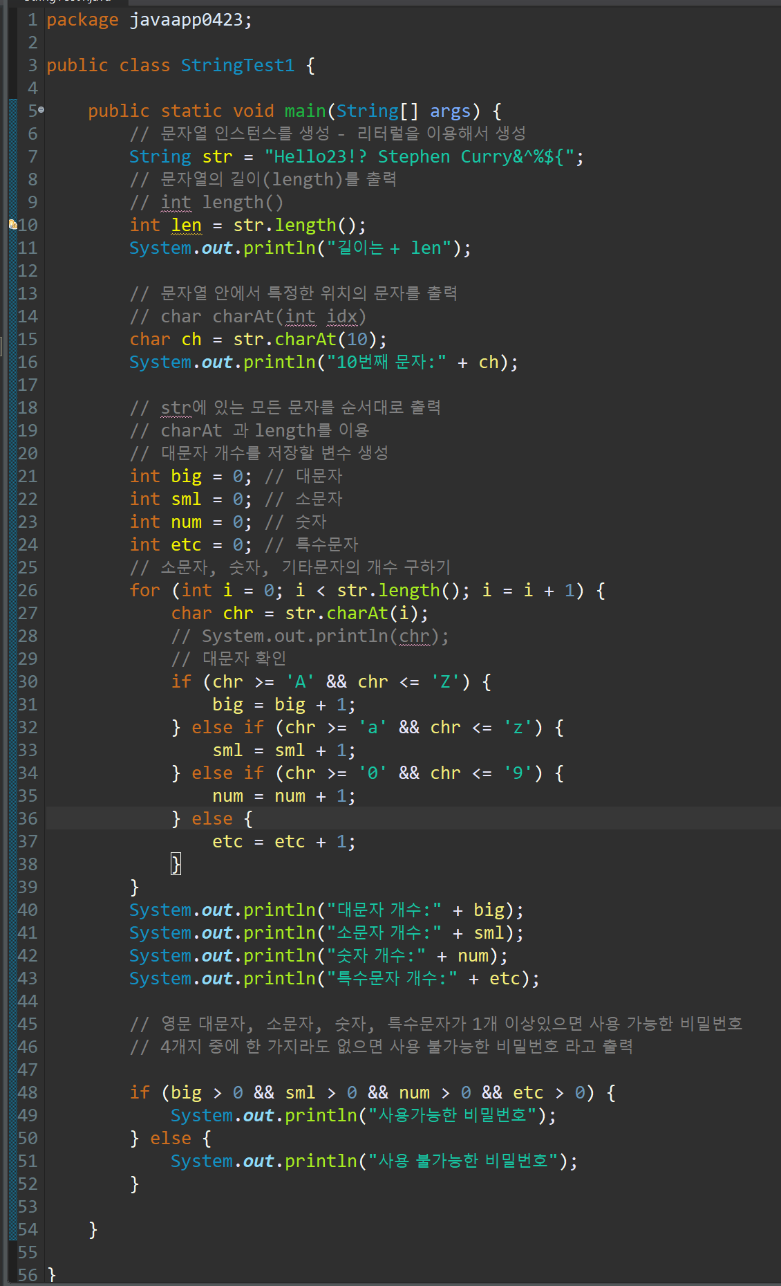Click the etc = etc + 1 statement
781x1286 pixels.
(284, 841)
